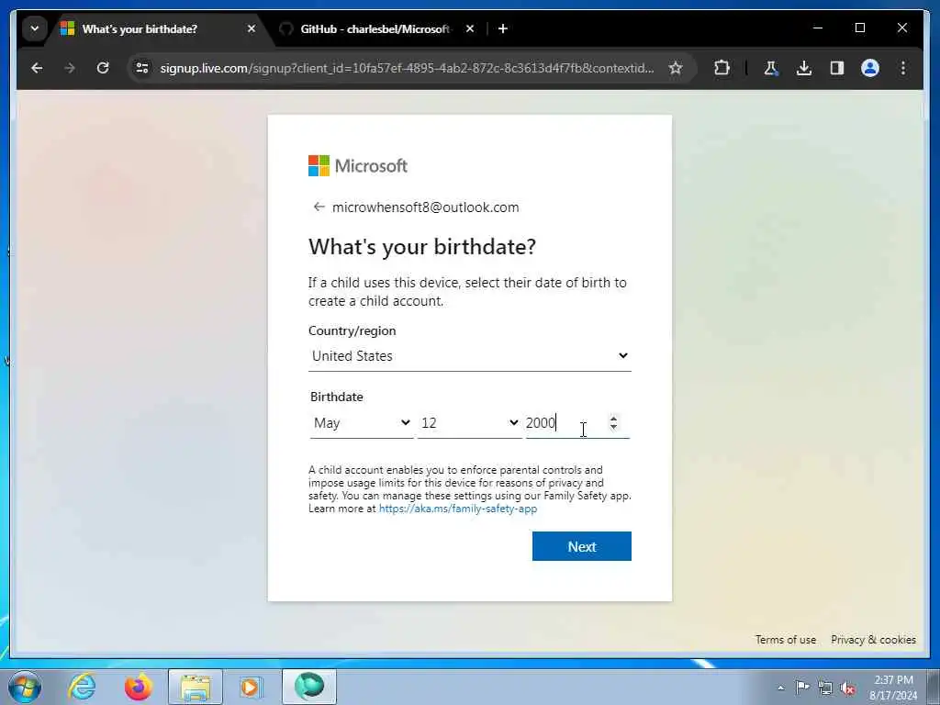This screenshot has height=705, width=940.
Task: Open a new tab with plus button
Action: (503, 28)
